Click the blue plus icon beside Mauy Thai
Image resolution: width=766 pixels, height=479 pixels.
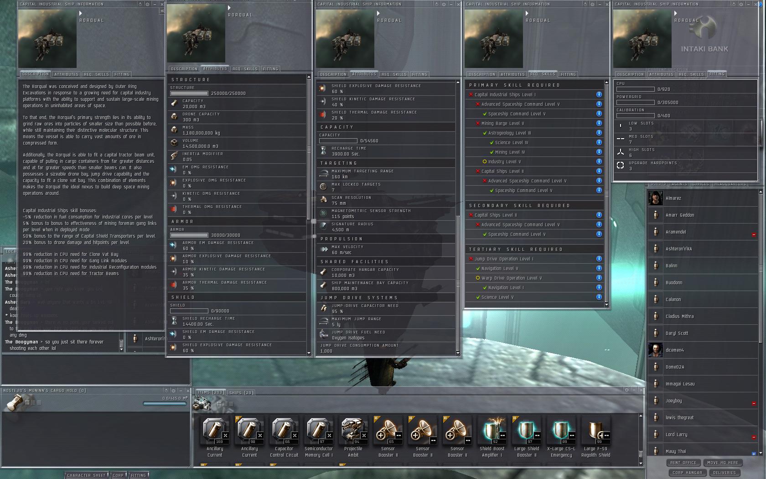click(x=754, y=454)
